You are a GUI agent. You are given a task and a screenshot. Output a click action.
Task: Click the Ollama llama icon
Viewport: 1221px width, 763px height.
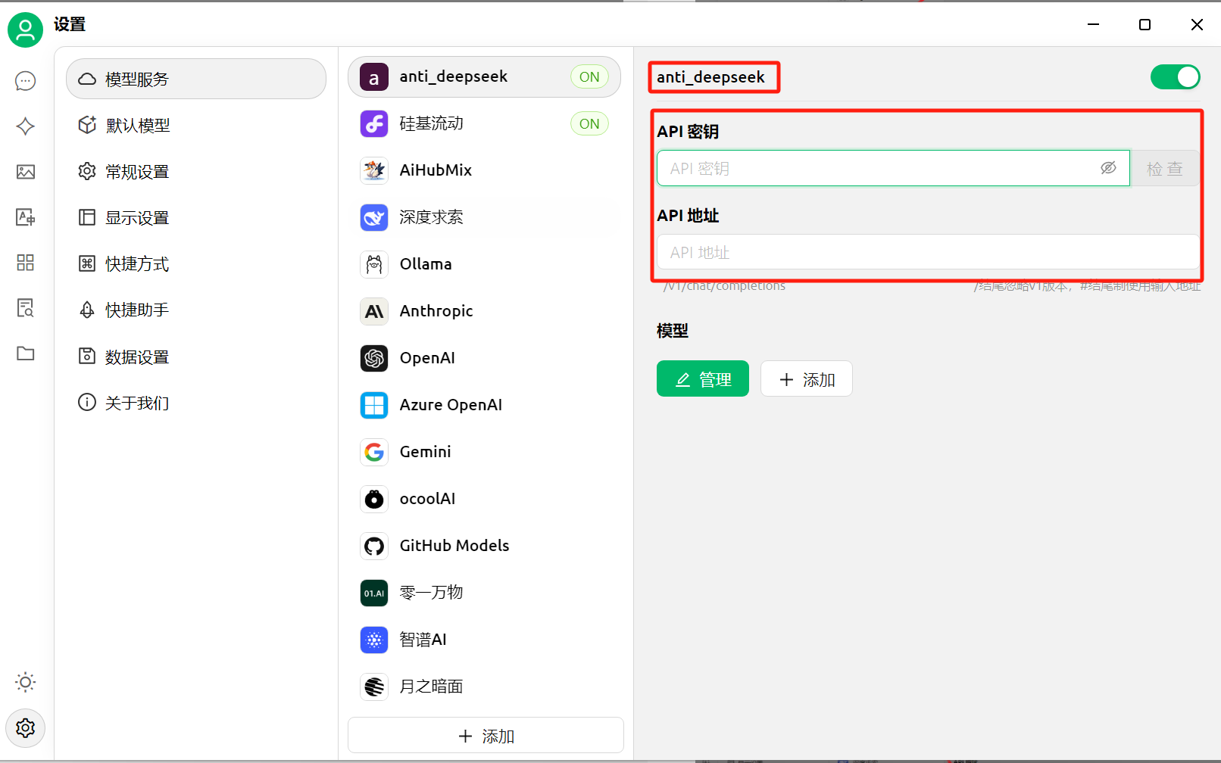click(x=374, y=264)
